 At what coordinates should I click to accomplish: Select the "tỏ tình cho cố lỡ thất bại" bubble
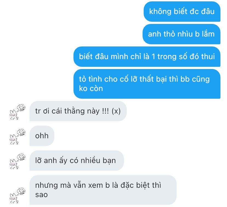point(147,84)
